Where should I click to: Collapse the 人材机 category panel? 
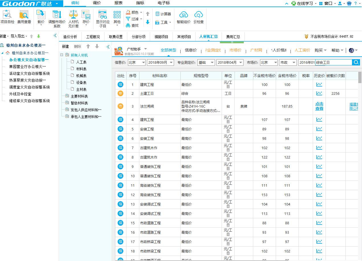[x=108, y=47]
